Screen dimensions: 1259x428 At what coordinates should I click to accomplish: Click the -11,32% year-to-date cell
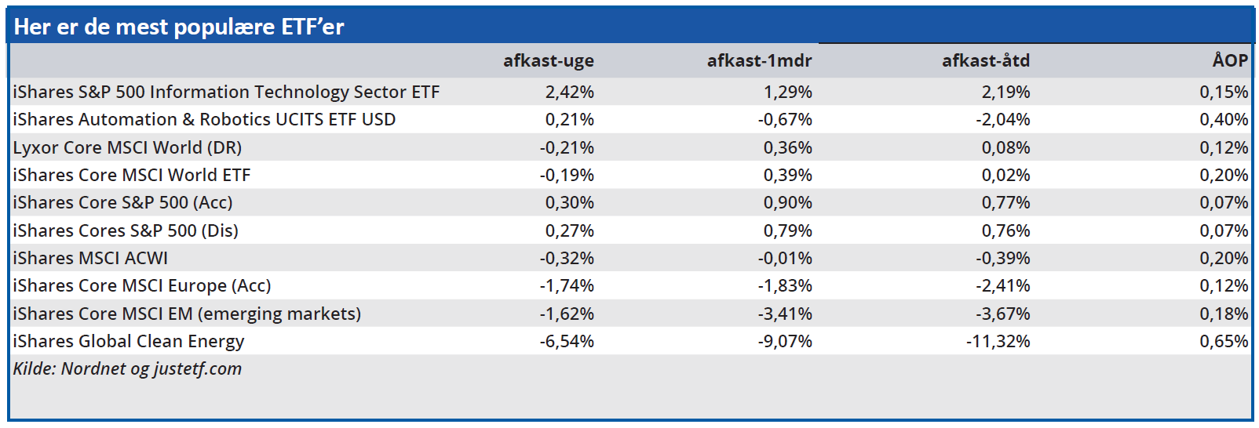[x=998, y=341]
